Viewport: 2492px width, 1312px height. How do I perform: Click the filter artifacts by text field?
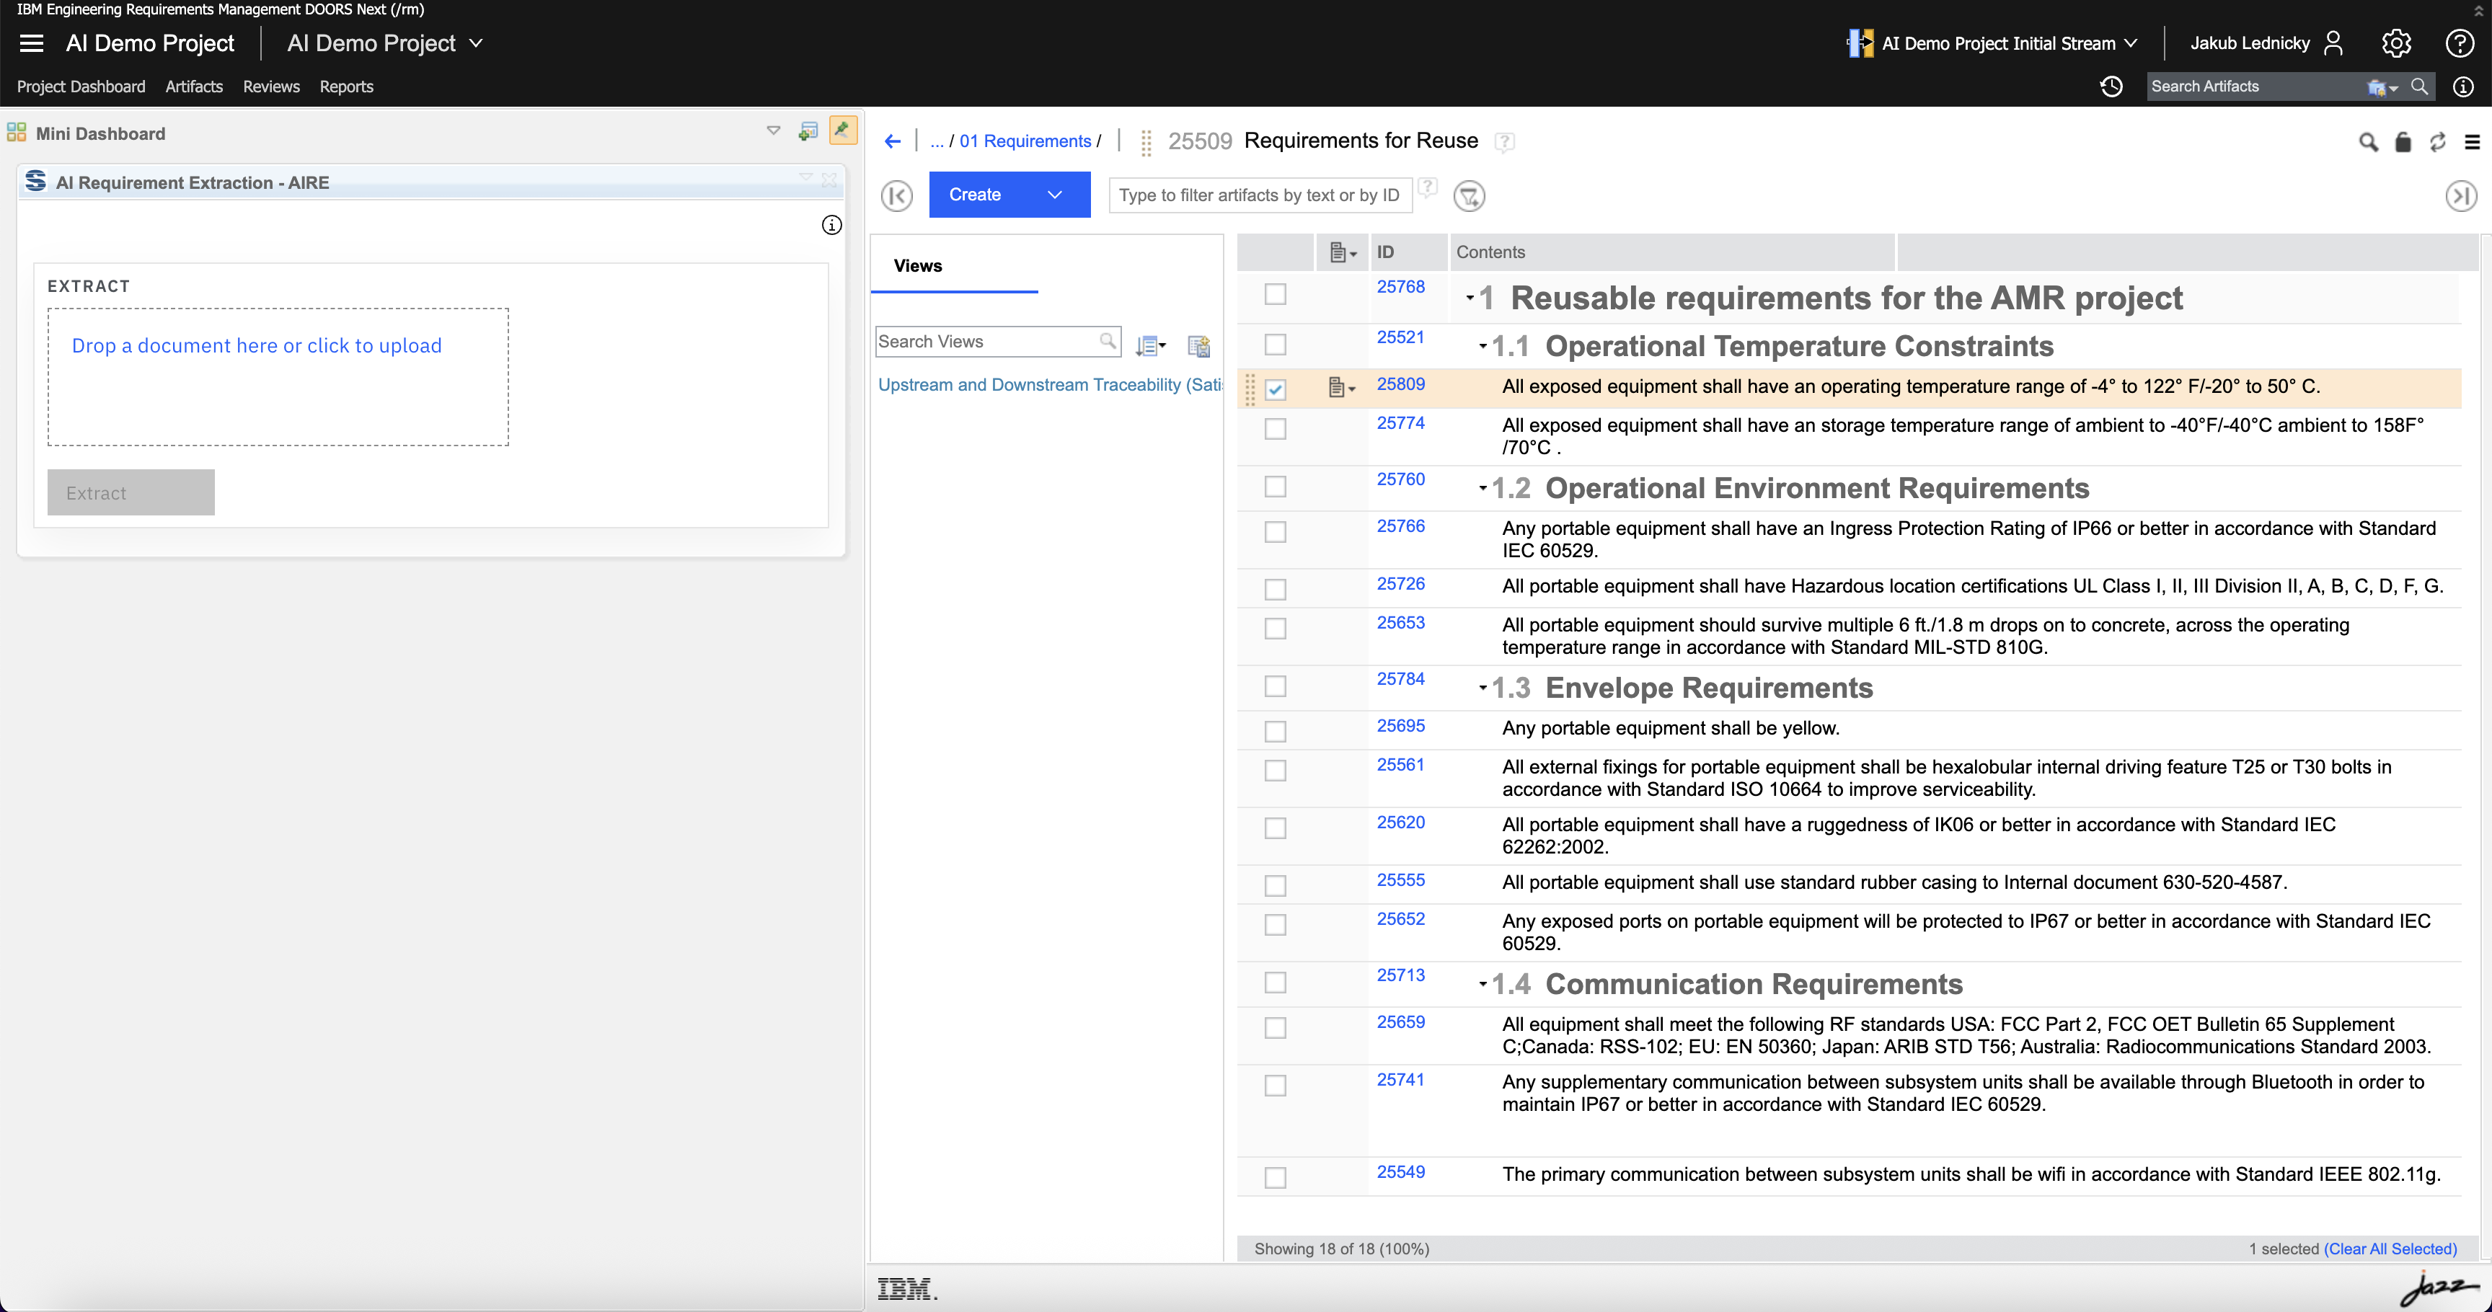click(x=1260, y=195)
